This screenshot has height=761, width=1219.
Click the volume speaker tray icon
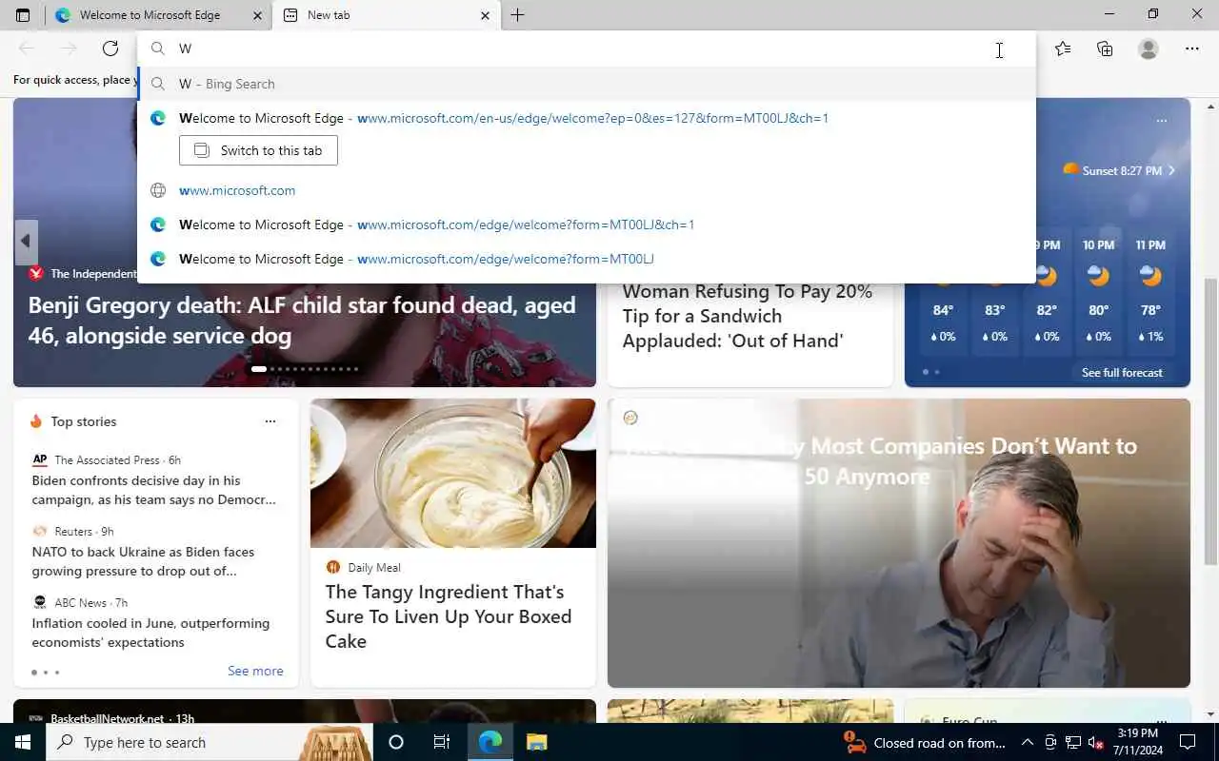point(1094,742)
